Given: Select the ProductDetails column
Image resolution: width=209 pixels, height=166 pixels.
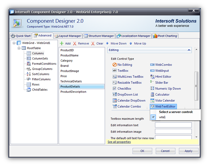Looking at the screenshot, I should click(82, 87).
